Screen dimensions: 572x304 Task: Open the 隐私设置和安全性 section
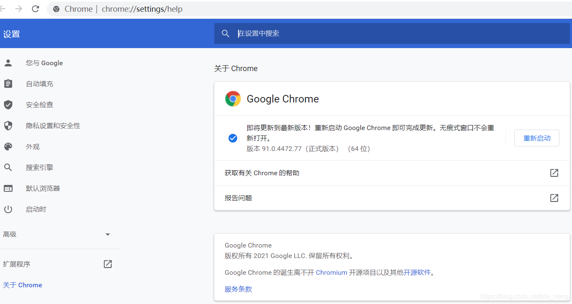point(53,126)
